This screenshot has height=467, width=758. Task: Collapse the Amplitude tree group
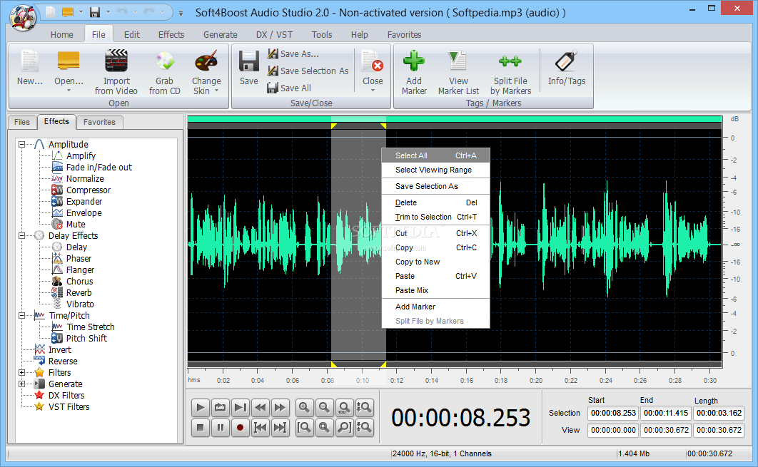point(21,145)
